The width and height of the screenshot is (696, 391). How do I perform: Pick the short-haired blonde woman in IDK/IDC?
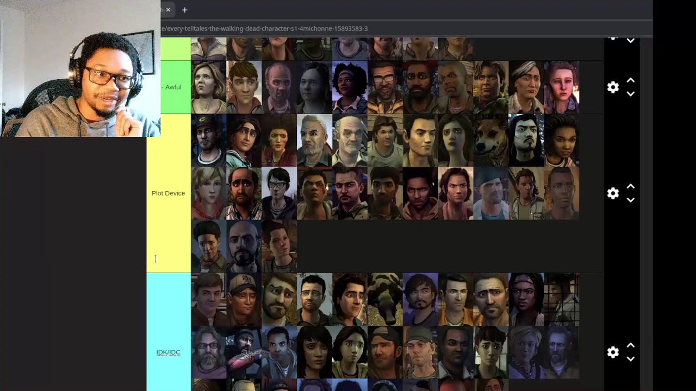[x=526, y=352]
